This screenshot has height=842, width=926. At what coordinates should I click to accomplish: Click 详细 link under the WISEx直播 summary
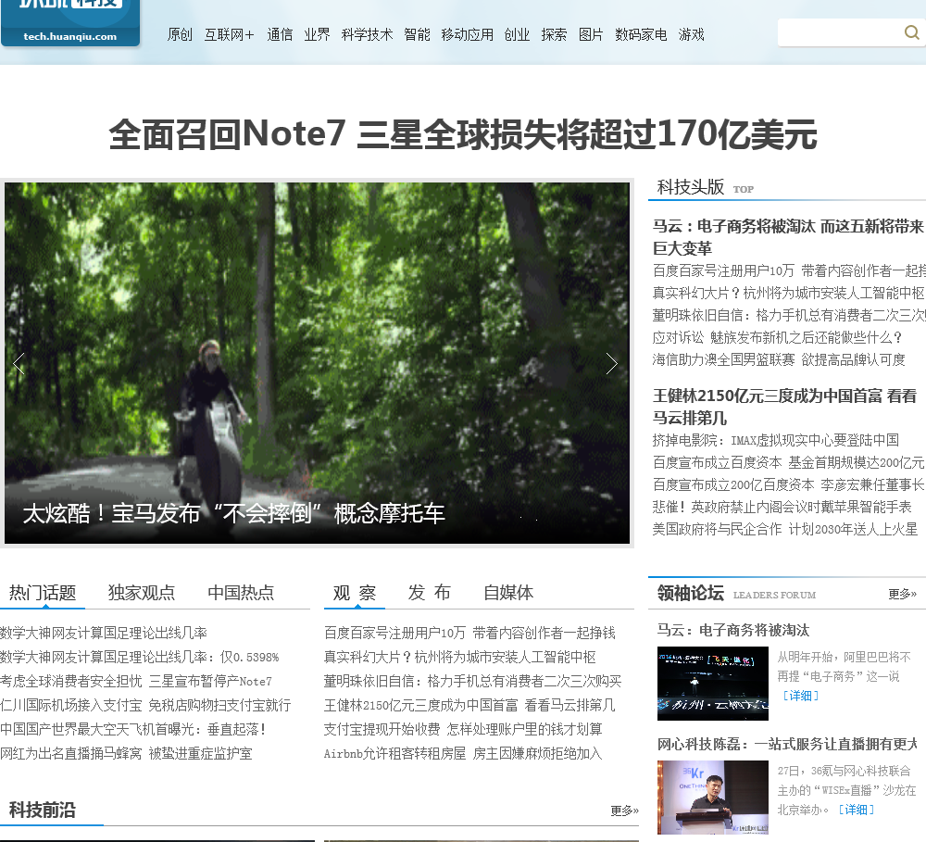(856, 810)
